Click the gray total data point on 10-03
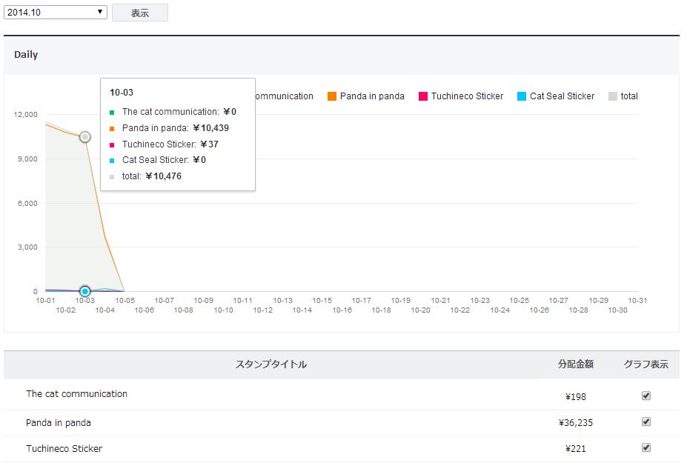The height and width of the screenshot is (463, 687). [85, 137]
